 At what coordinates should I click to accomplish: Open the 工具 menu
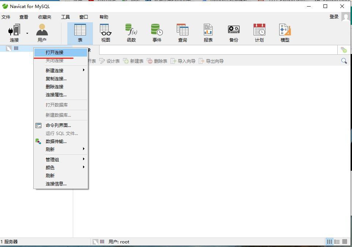click(65, 17)
